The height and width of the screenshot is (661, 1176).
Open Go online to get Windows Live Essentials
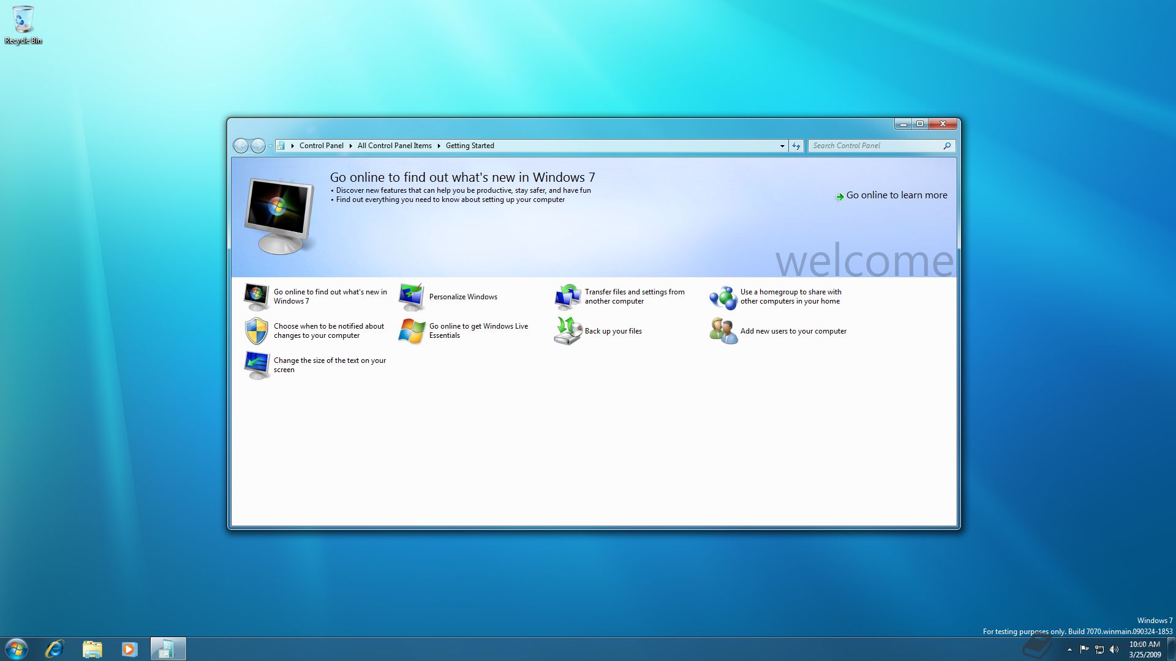(x=478, y=331)
